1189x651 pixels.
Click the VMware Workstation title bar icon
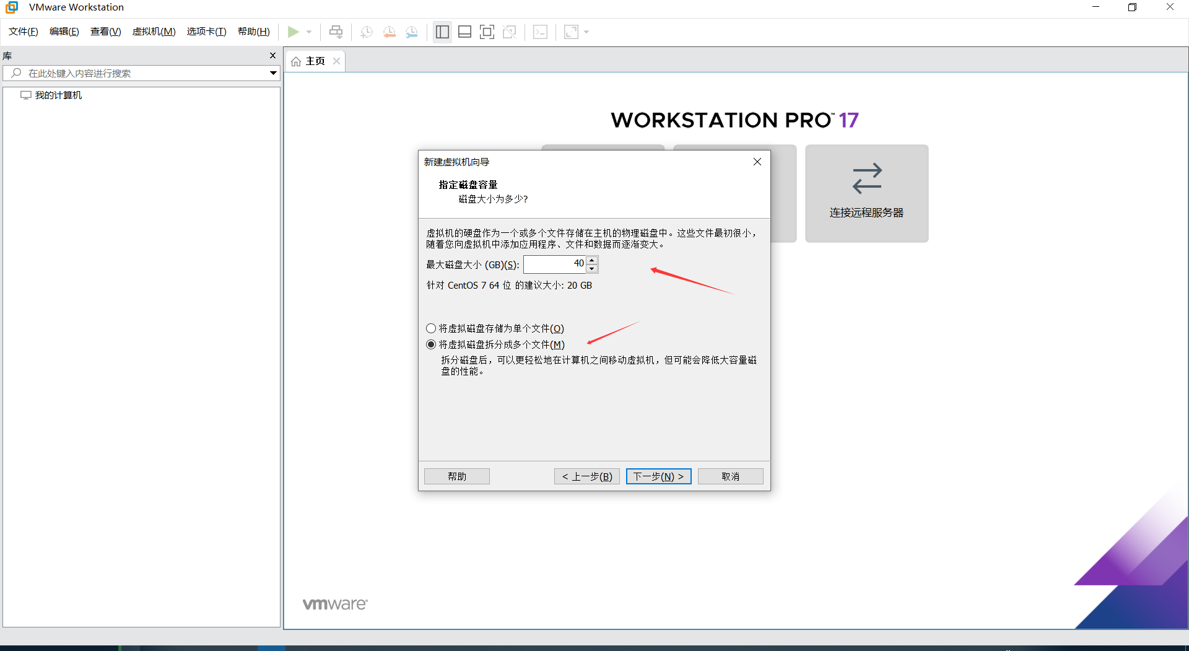[12, 7]
